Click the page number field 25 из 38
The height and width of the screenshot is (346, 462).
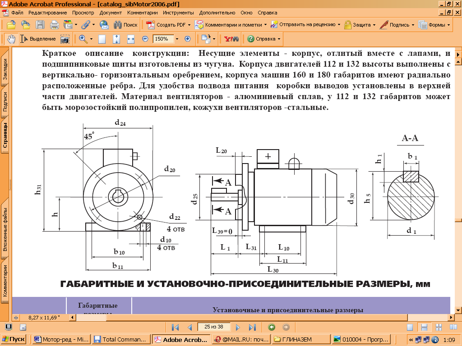click(x=214, y=327)
